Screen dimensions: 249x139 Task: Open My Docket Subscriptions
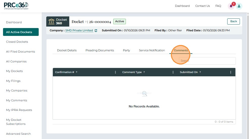point(16,122)
